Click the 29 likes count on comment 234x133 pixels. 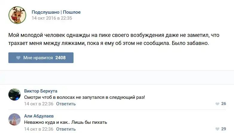[x=224, y=129]
